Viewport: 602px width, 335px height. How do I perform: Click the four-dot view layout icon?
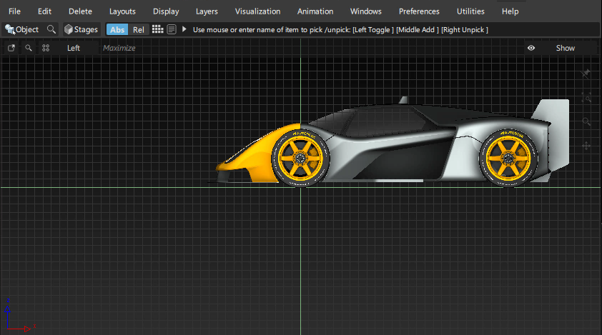coord(46,48)
